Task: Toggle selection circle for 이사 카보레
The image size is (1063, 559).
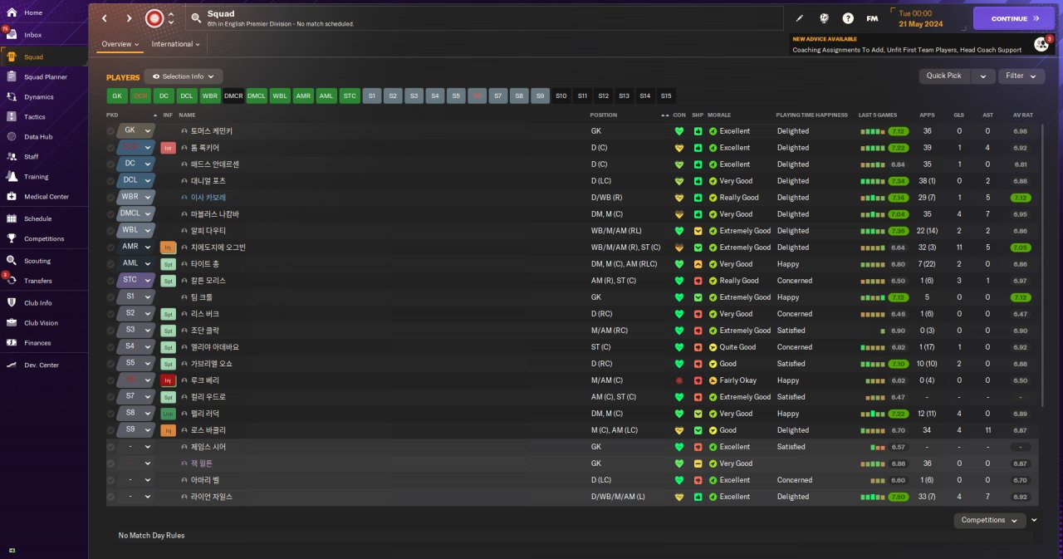Action: tap(110, 198)
